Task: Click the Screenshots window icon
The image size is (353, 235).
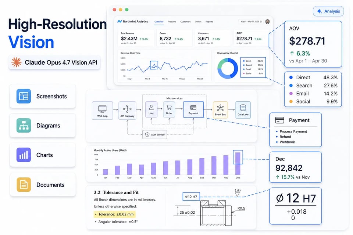Action: click(24, 96)
